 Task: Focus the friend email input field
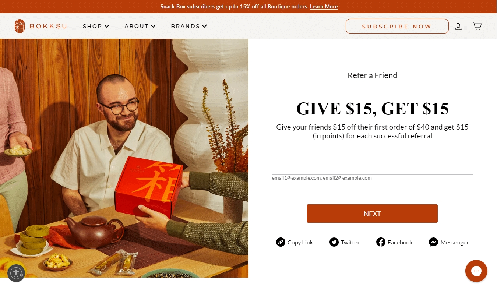372,165
